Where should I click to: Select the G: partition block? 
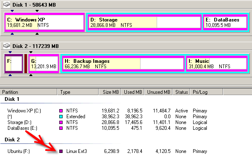coord(44,64)
